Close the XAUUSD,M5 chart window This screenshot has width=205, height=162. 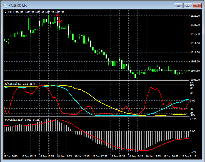point(197,6)
